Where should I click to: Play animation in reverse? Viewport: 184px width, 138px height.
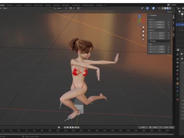coord(70,127)
